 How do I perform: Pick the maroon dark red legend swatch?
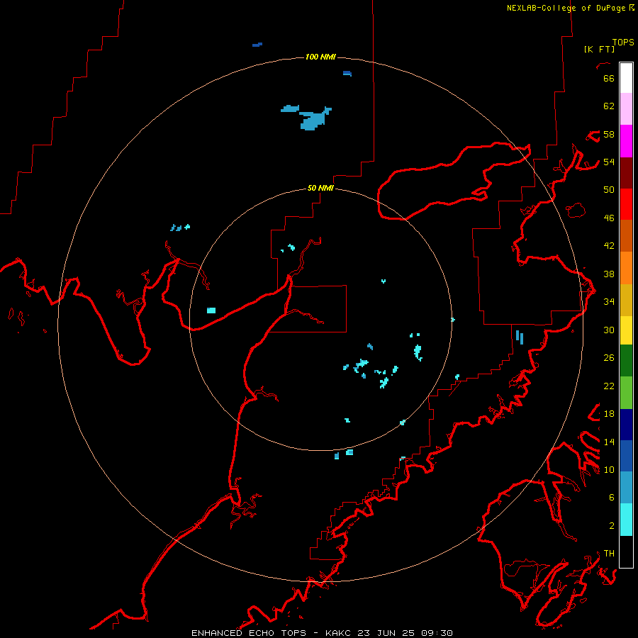point(626,173)
